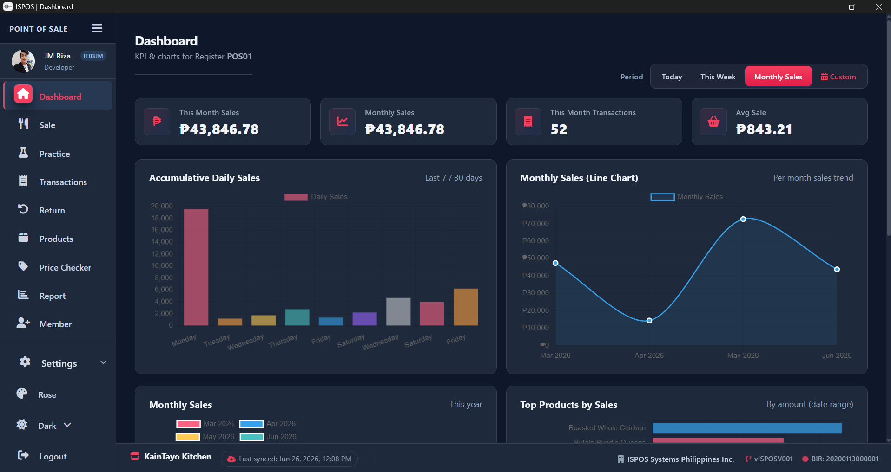The height and width of the screenshot is (472, 891).
Task: Click the Member add-user icon
Action: 23,323
